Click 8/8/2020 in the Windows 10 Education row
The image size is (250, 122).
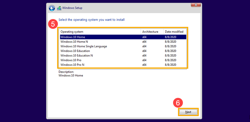(x=170, y=51)
